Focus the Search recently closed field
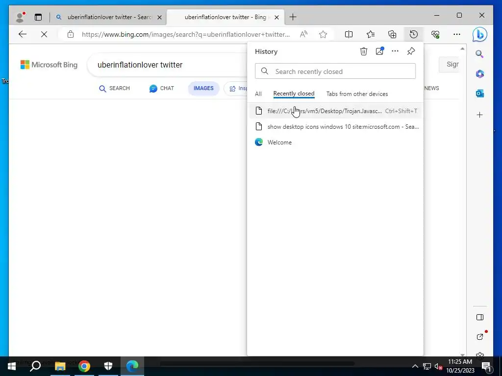The image size is (502, 376). pos(335,71)
